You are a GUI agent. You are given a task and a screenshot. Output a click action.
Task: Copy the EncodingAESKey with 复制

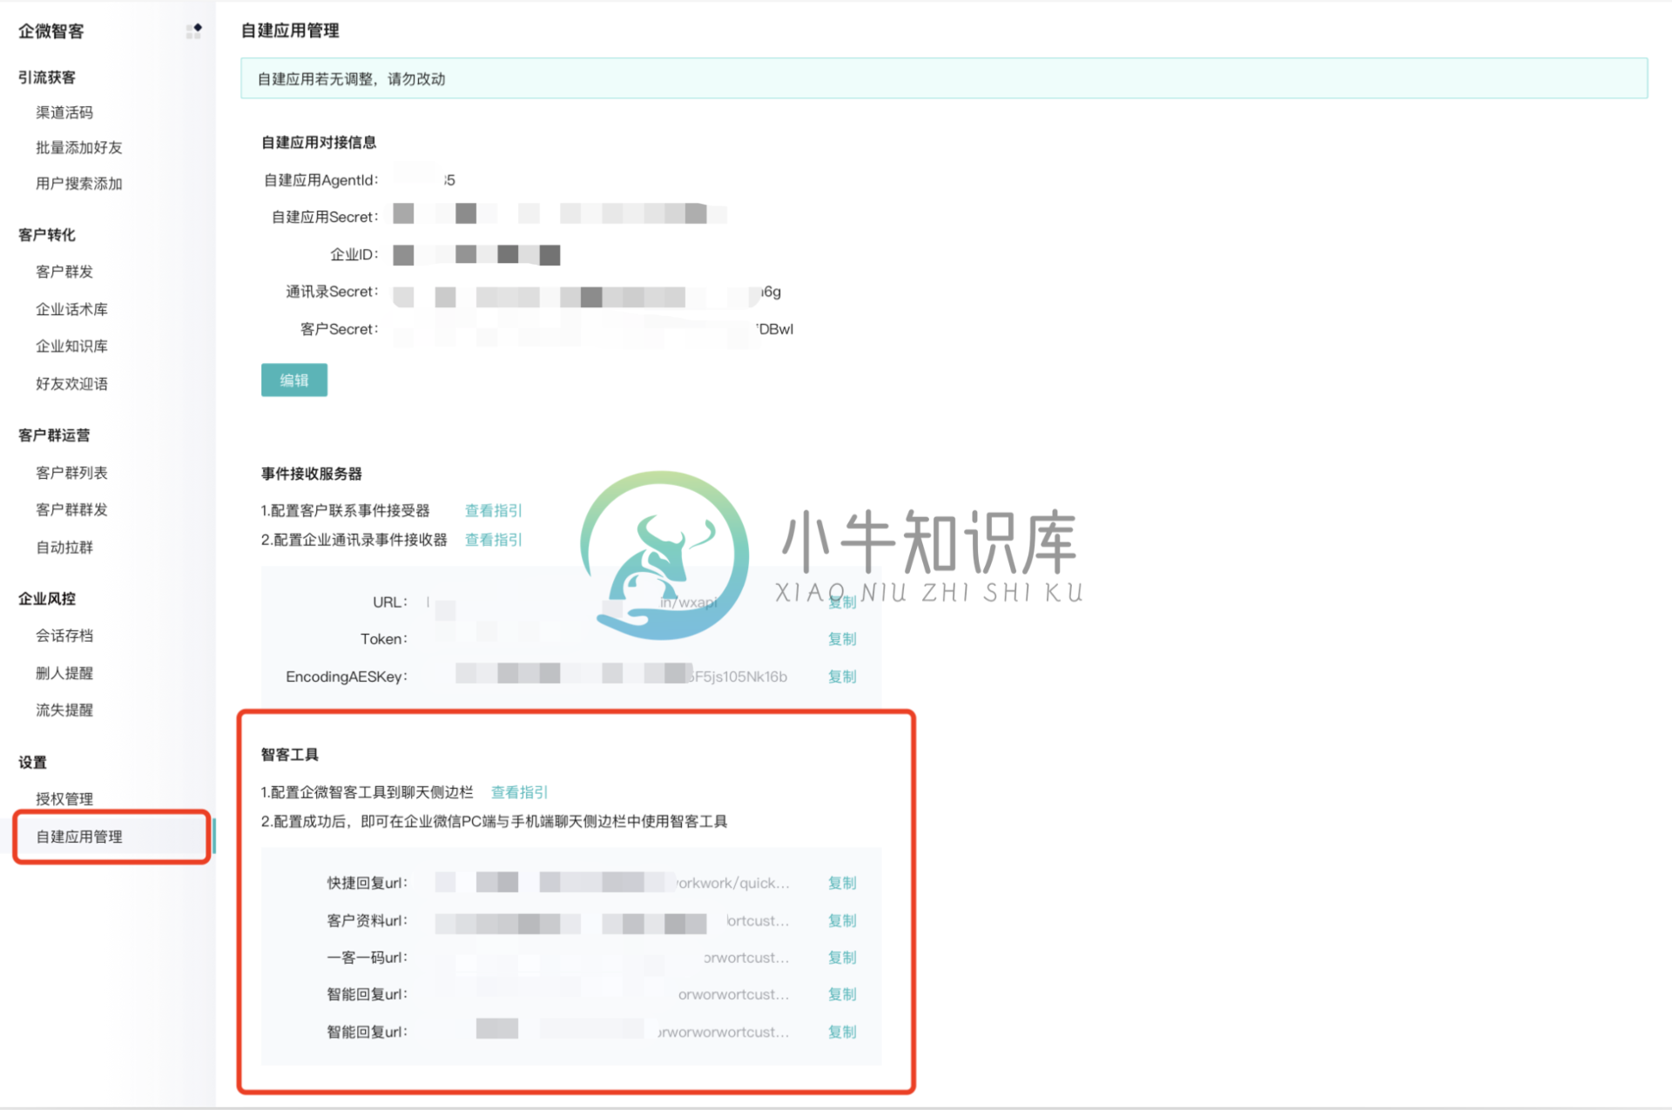(842, 676)
